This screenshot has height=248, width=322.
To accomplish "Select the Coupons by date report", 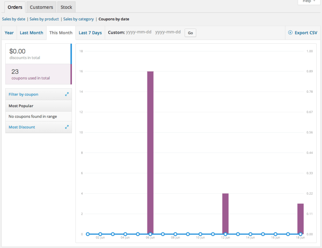I will tap(114, 19).
